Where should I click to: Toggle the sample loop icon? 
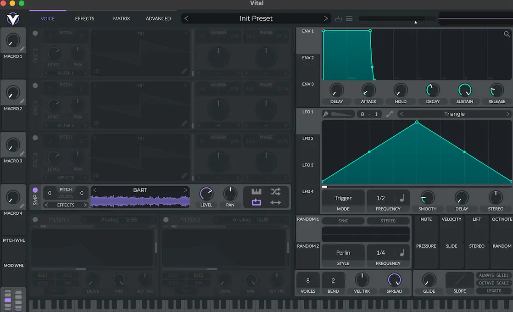[256, 202]
